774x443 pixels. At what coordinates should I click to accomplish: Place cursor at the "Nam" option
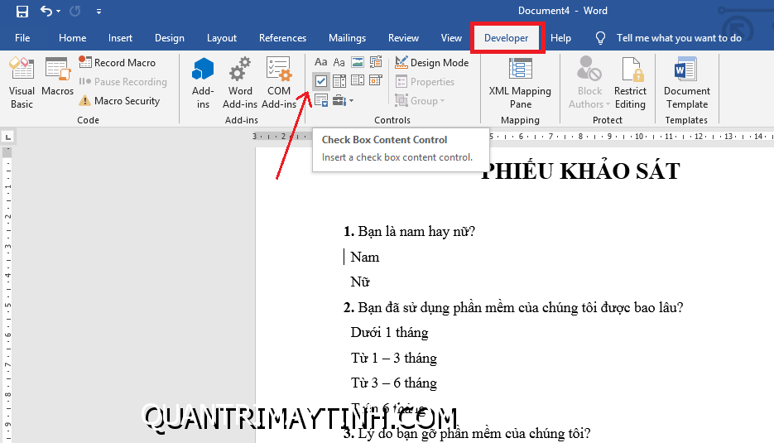point(365,257)
